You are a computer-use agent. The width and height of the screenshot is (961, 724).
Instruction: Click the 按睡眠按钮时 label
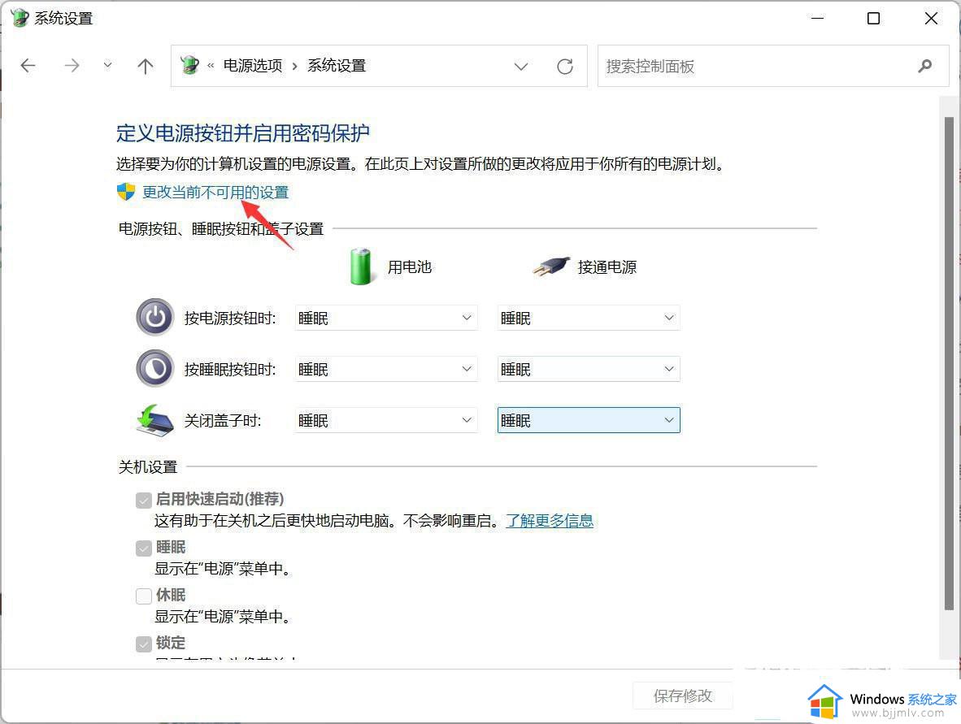(x=230, y=370)
